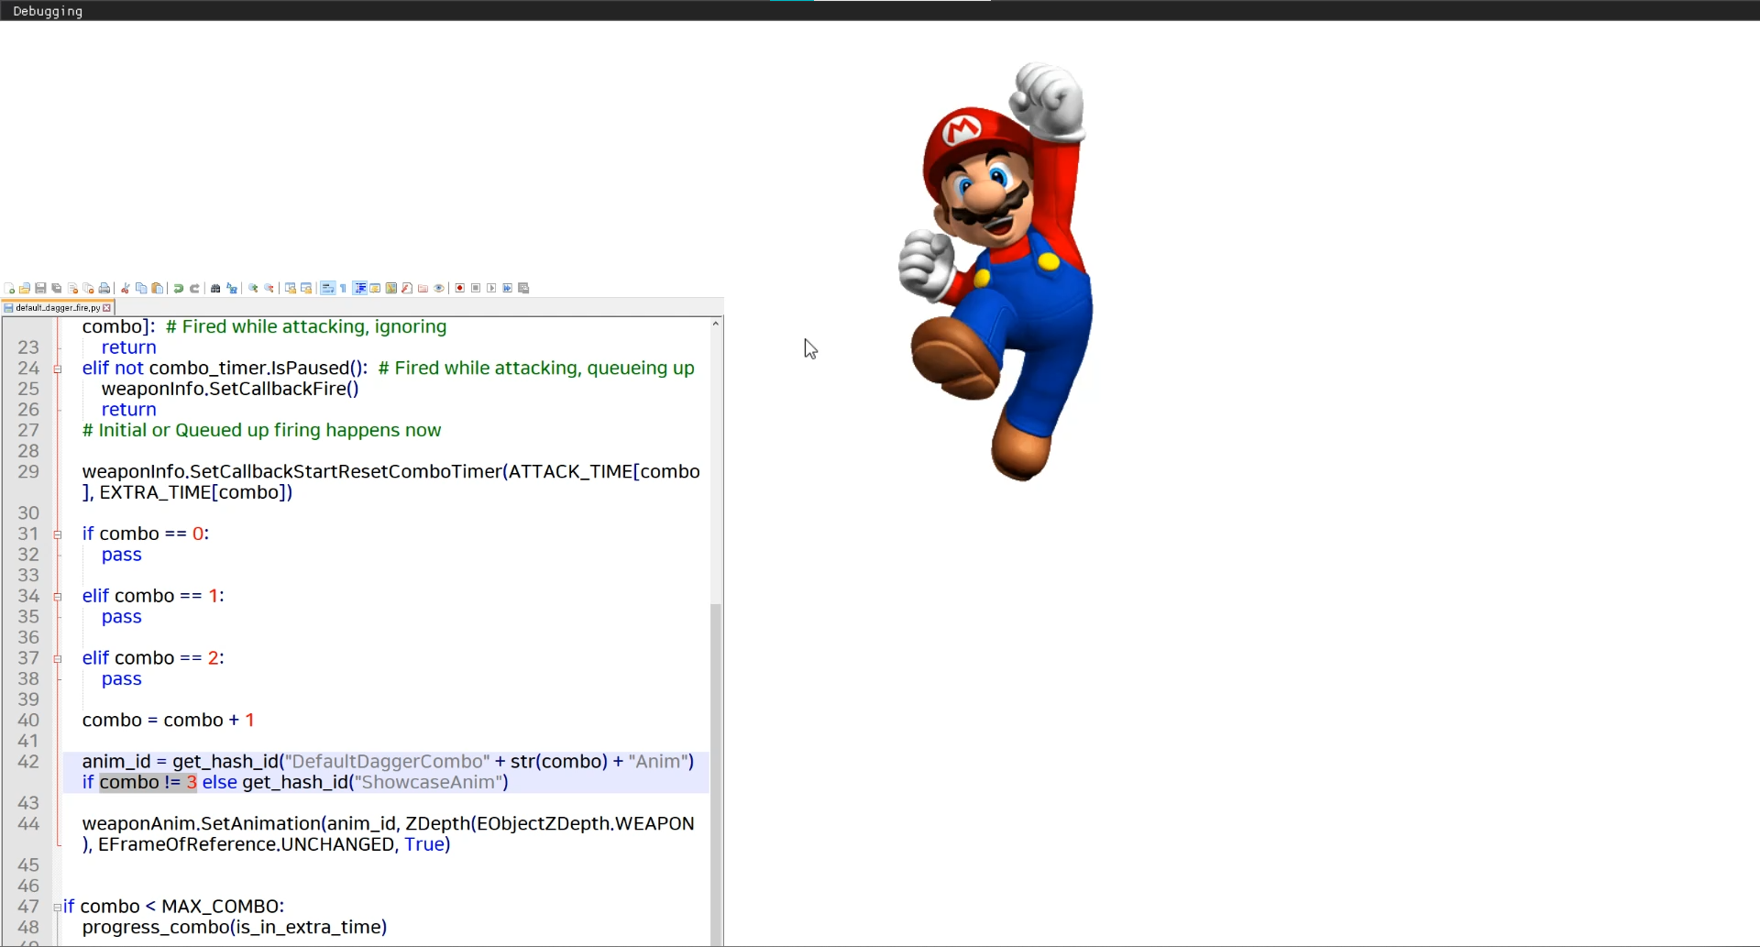Click "combo = combo + 1" on line 40
Screen dimensions: 1760x947
(168, 721)
